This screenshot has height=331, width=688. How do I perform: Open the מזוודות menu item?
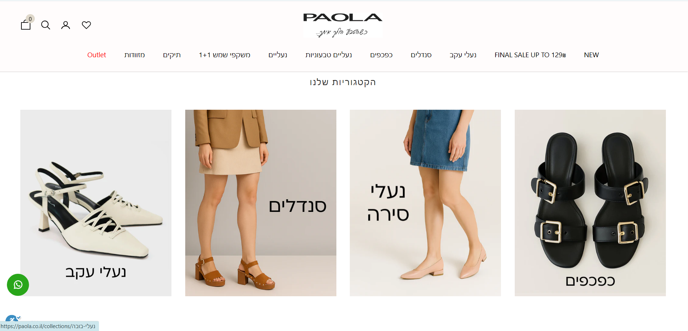coord(134,55)
